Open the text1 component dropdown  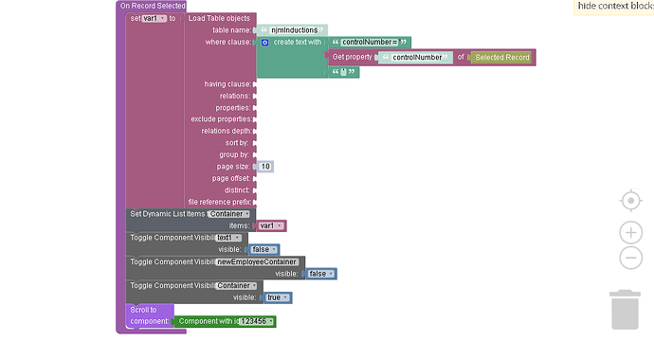click(x=228, y=238)
